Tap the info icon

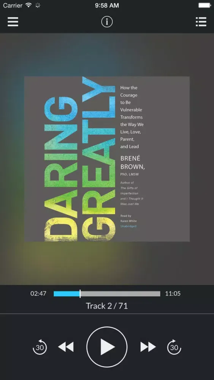coord(107,22)
